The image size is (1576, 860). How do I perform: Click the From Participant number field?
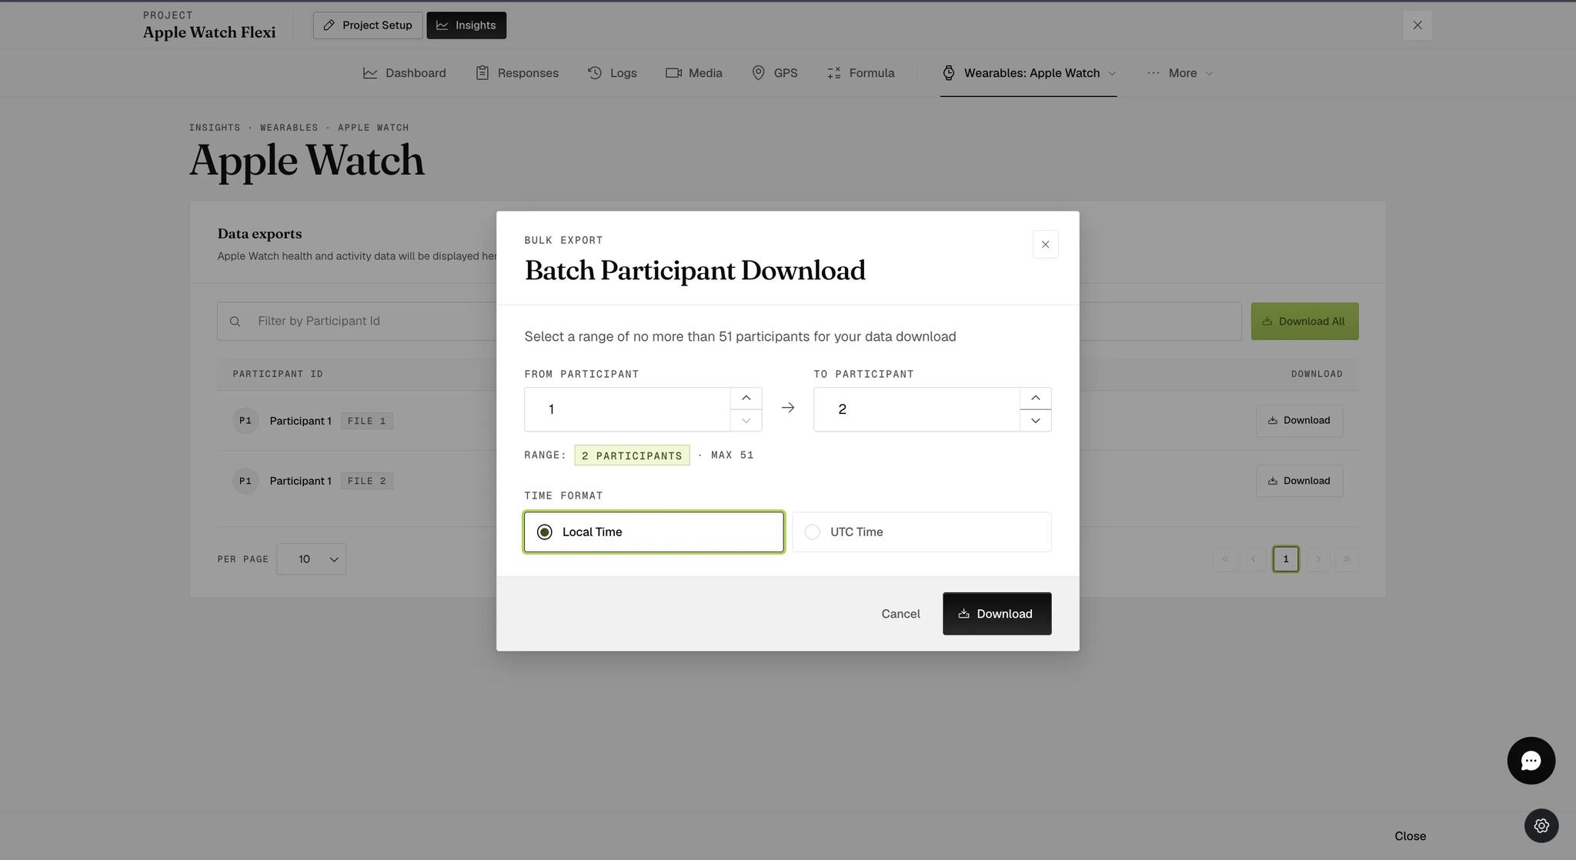click(627, 409)
